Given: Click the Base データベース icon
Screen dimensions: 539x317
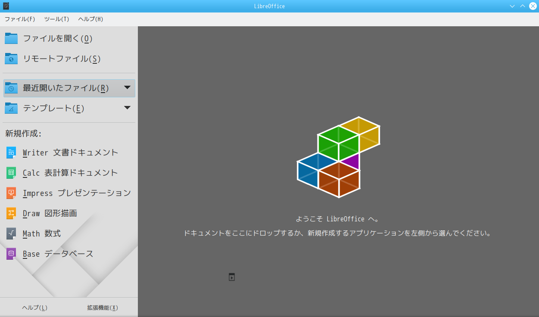Looking at the screenshot, I should click(11, 254).
